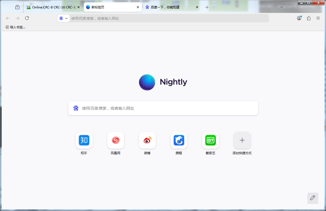Click the reload page icon
This screenshot has height=211, width=326.
click(27, 18)
